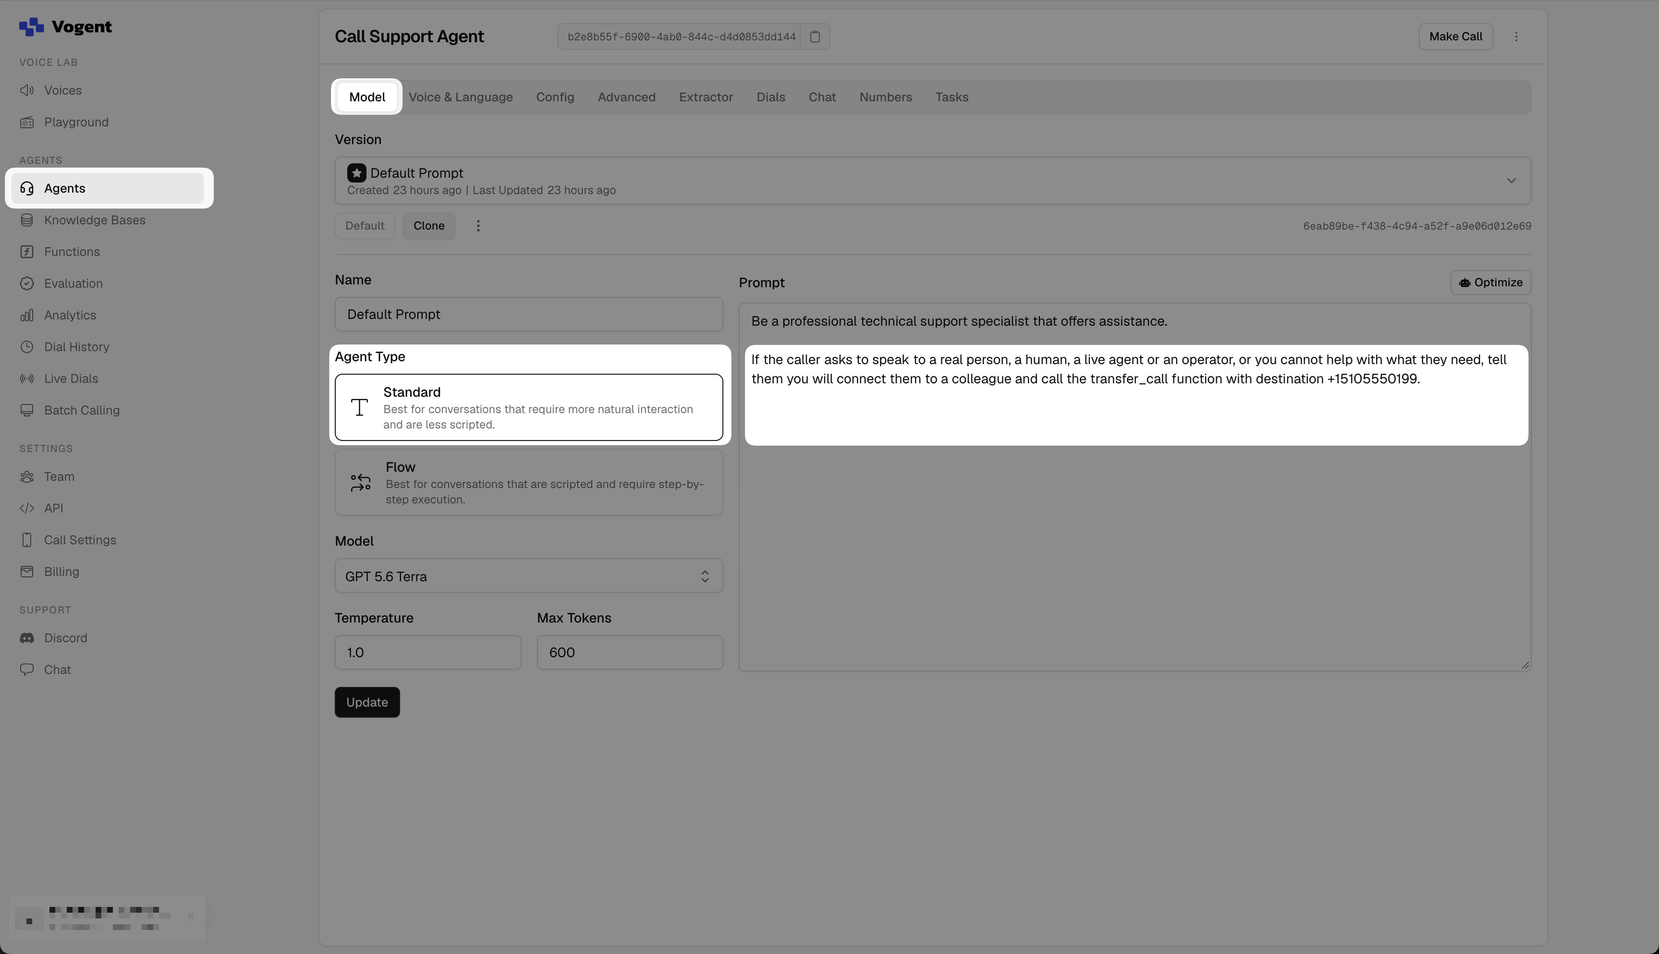Switch to the Voice & Language tab
This screenshot has height=954, width=1659.
(461, 97)
